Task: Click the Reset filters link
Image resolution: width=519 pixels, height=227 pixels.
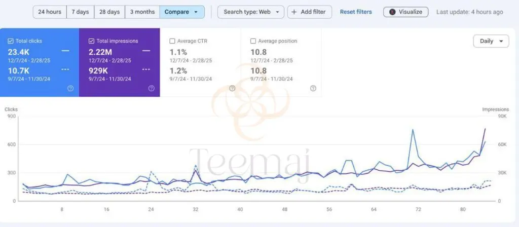Action: (x=355, y=12)
